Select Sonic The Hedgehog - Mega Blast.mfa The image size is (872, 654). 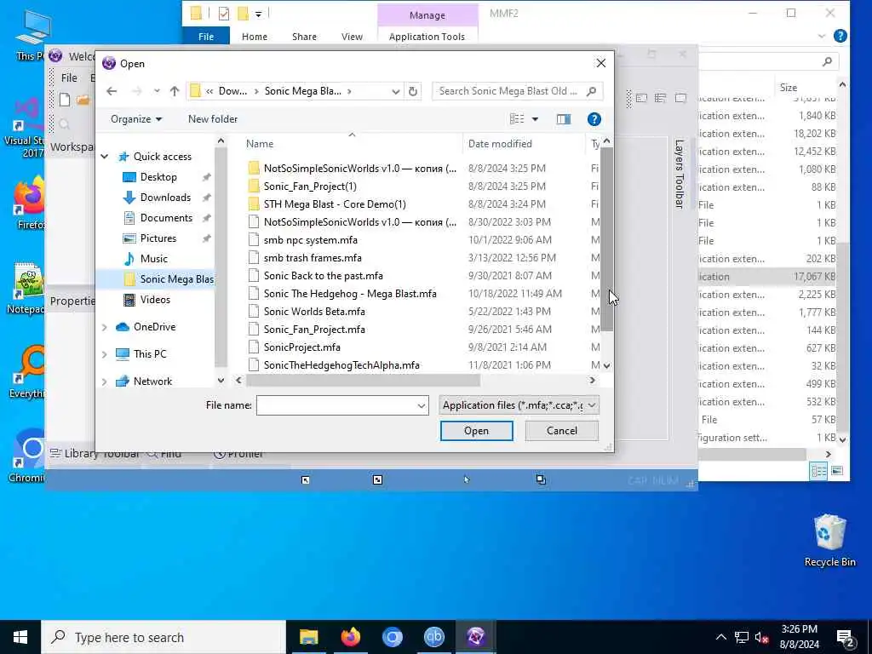(x=350, y=294)
